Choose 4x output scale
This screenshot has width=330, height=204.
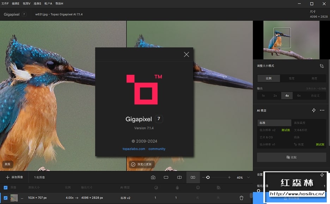287,96
